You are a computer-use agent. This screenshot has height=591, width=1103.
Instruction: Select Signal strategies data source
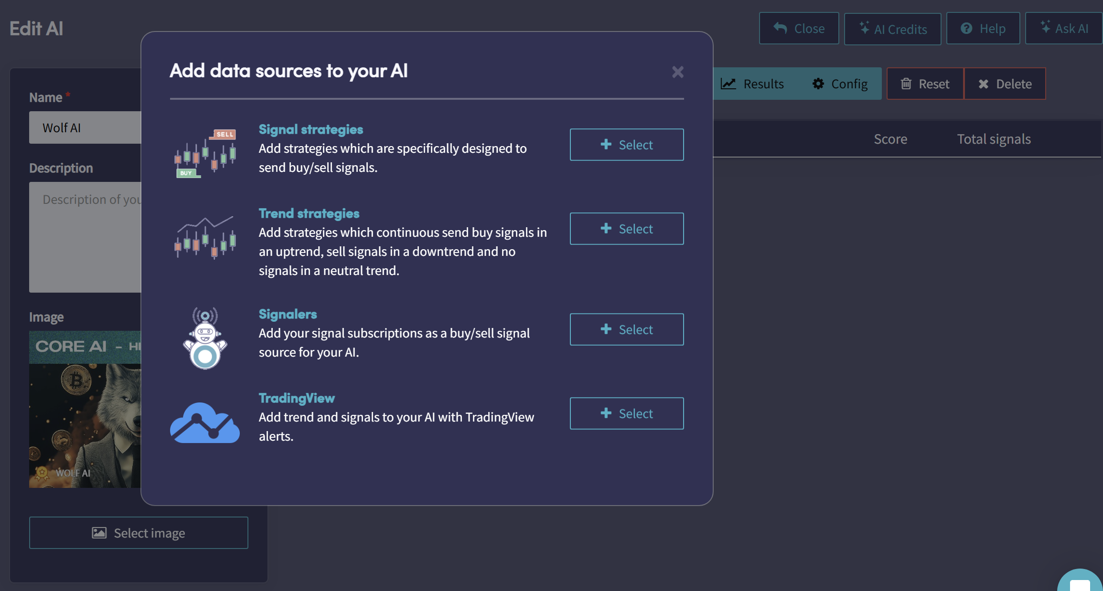(x=627, y=145)
